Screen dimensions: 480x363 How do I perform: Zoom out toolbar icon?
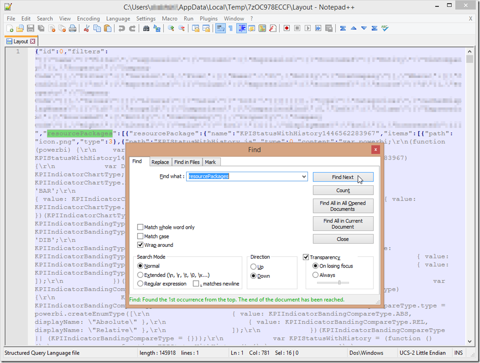point(181,28)
